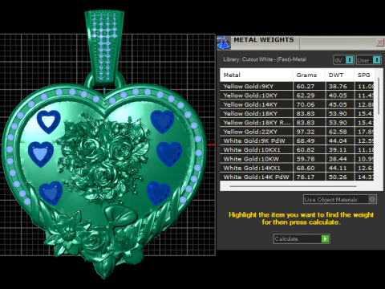Click the Metal column header
Image resolution: width=385 pixels, height=289 pixels.
pyautogui.click(x=257, y=75)
